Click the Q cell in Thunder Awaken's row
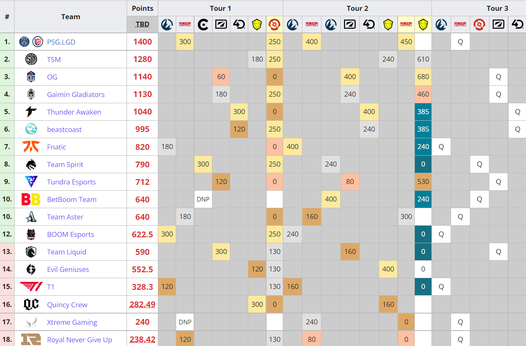The width and height of the screenshot is (526, 346). click(x=517, y=112)
